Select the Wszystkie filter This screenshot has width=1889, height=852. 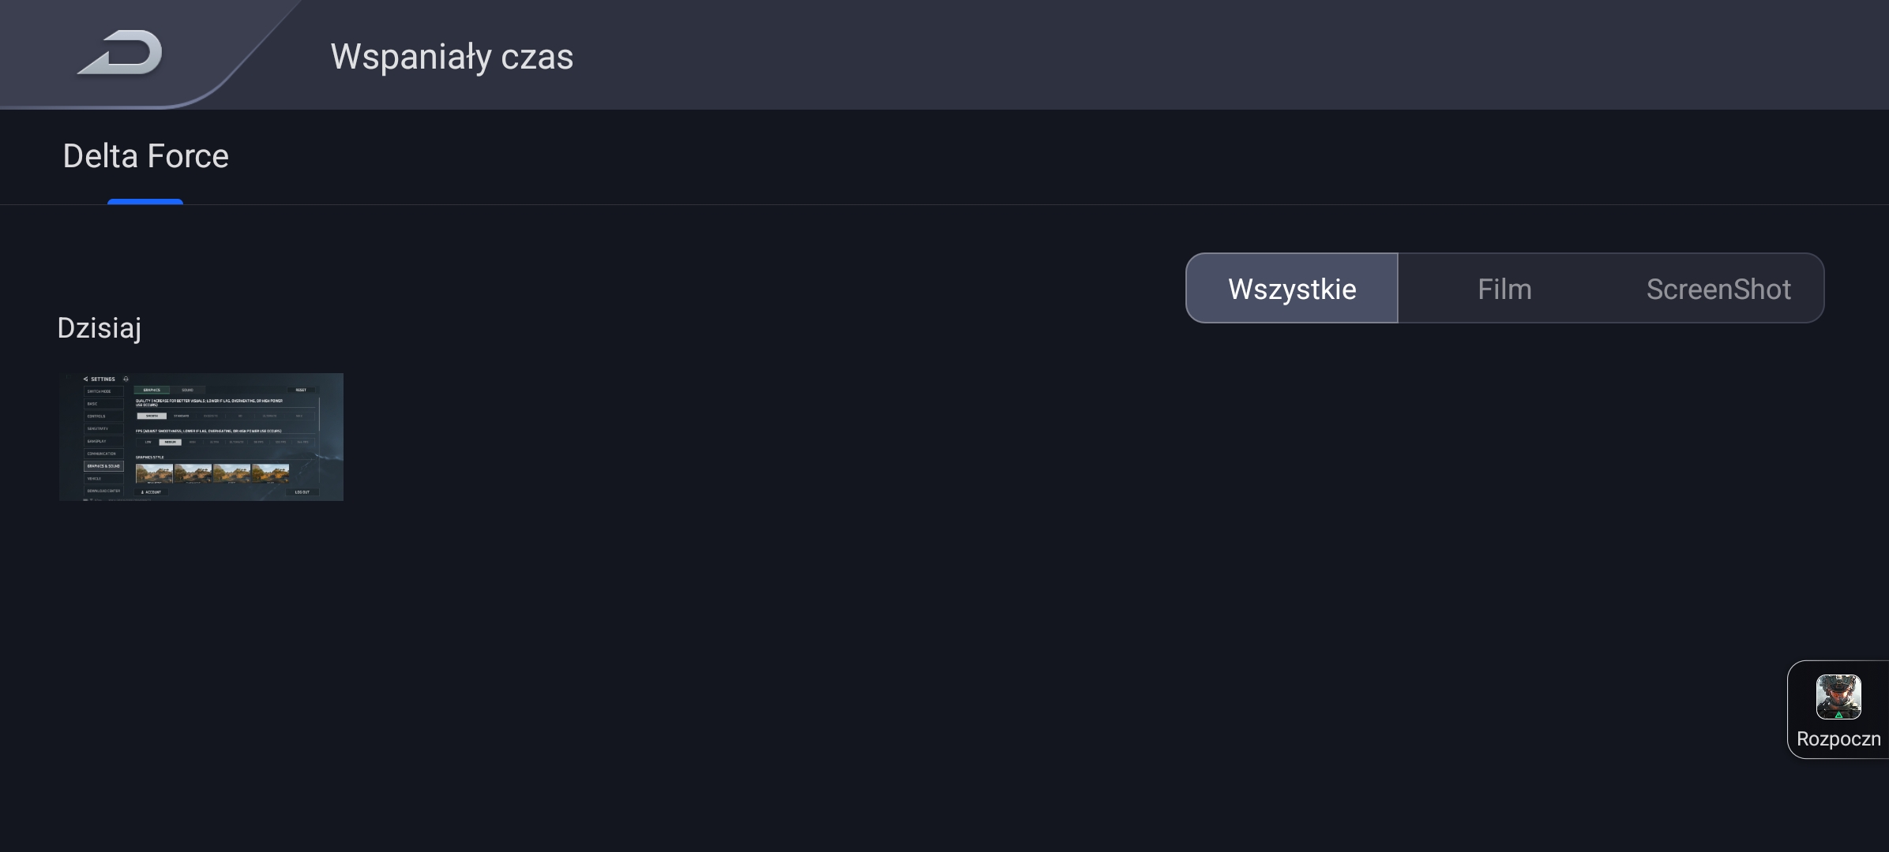(1292, 288)
